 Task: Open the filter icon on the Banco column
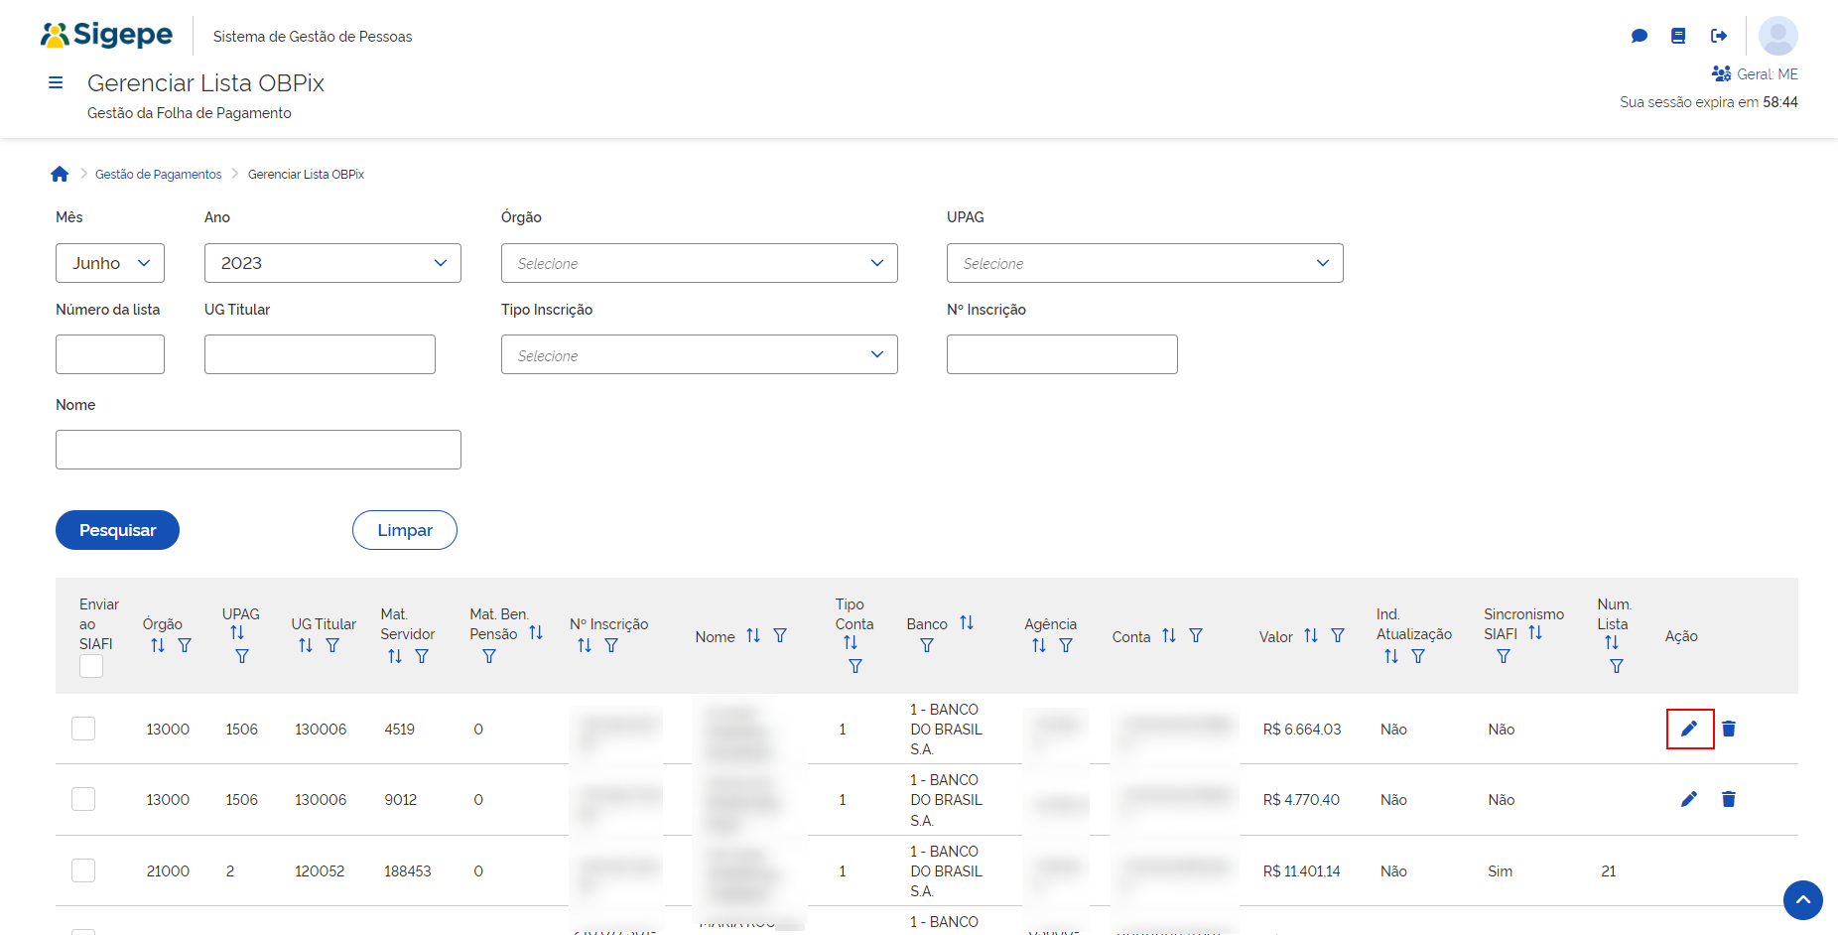pos(926,644)
